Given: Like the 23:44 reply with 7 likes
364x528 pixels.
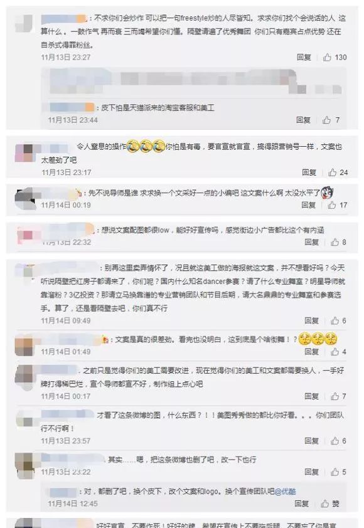Looking at the screenshot, I should [x=326, y=120].
